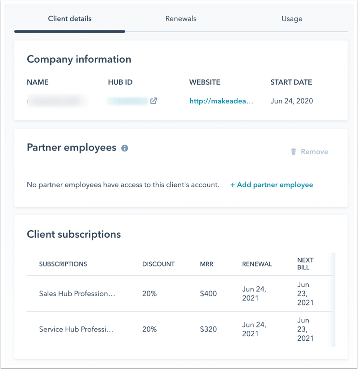
Task: Open the makeadea website link
Action: click(x=222, y=101)
